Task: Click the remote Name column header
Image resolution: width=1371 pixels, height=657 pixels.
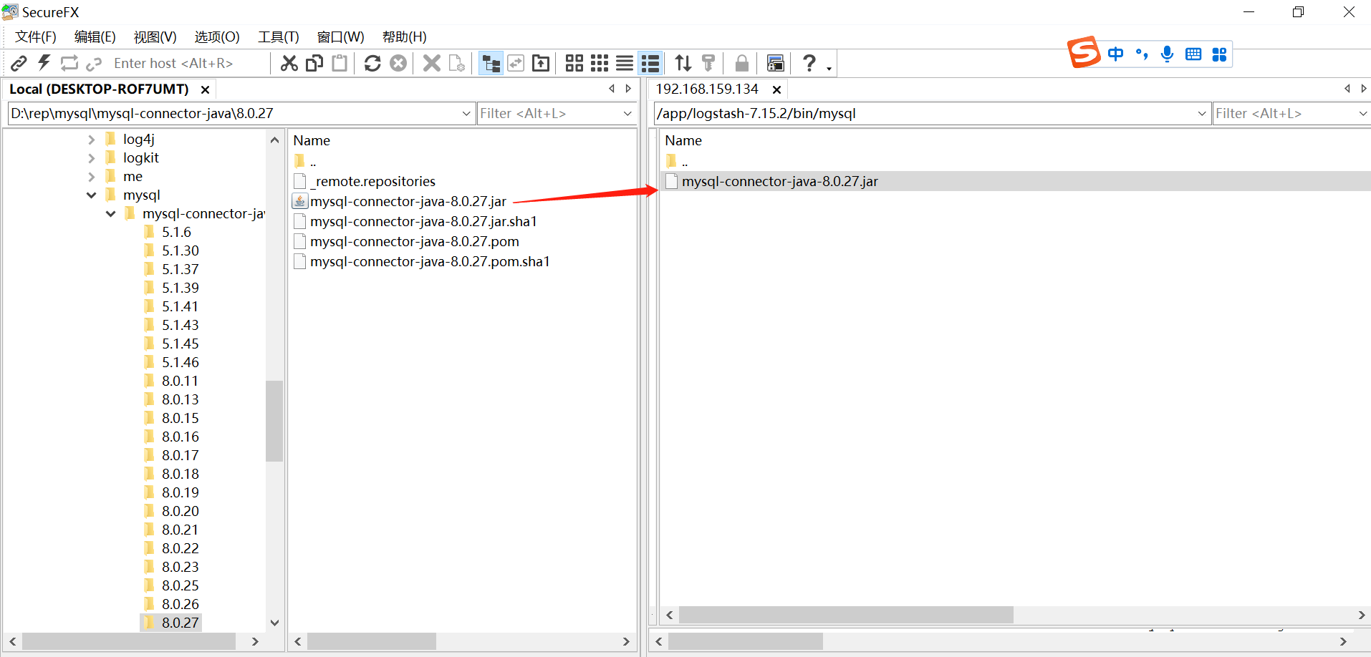Action: [683, 141]
